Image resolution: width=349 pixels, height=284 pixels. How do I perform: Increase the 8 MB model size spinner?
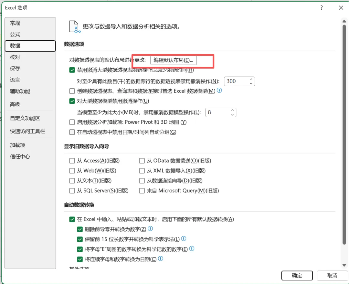click(232, 110)
